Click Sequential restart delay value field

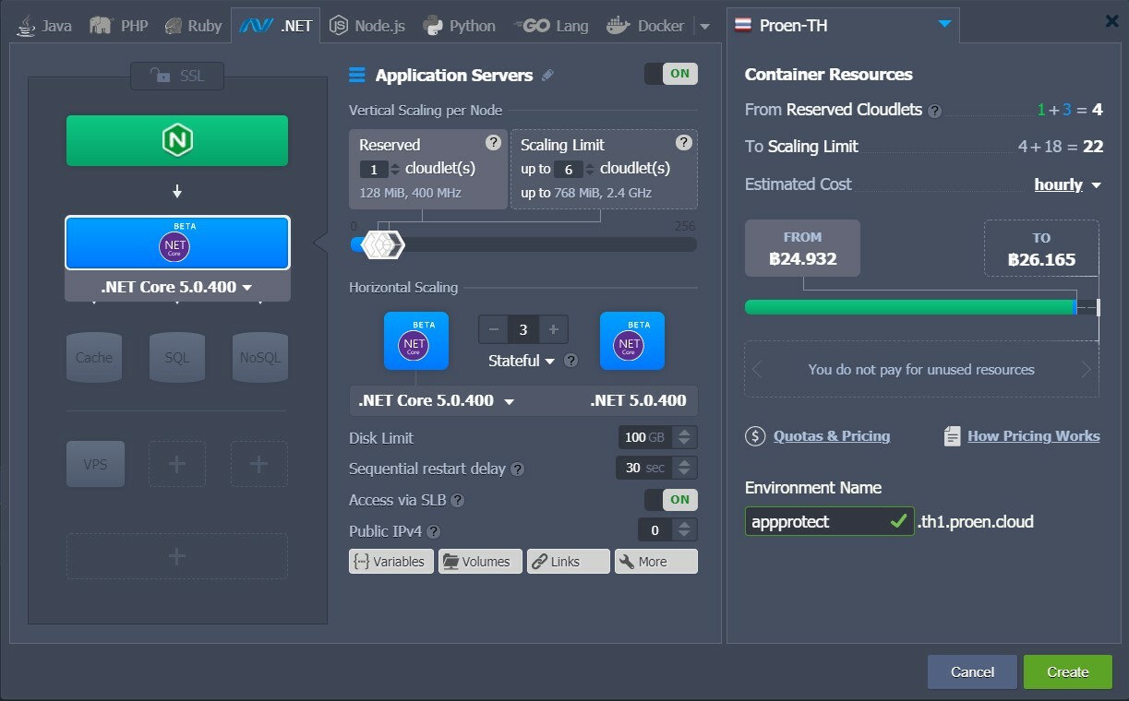coord(643,468)
